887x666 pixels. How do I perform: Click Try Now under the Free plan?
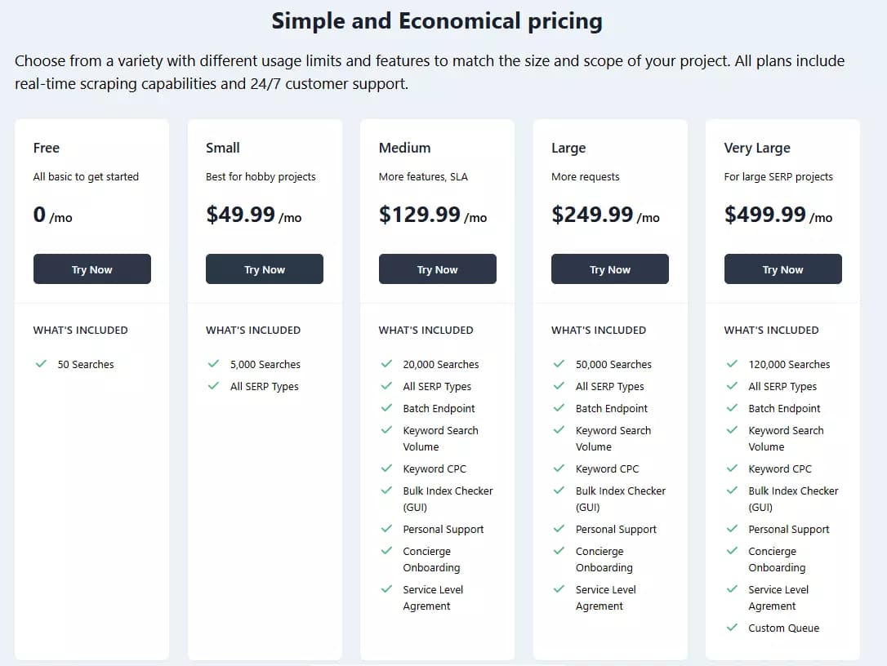[x=91, y=269]
